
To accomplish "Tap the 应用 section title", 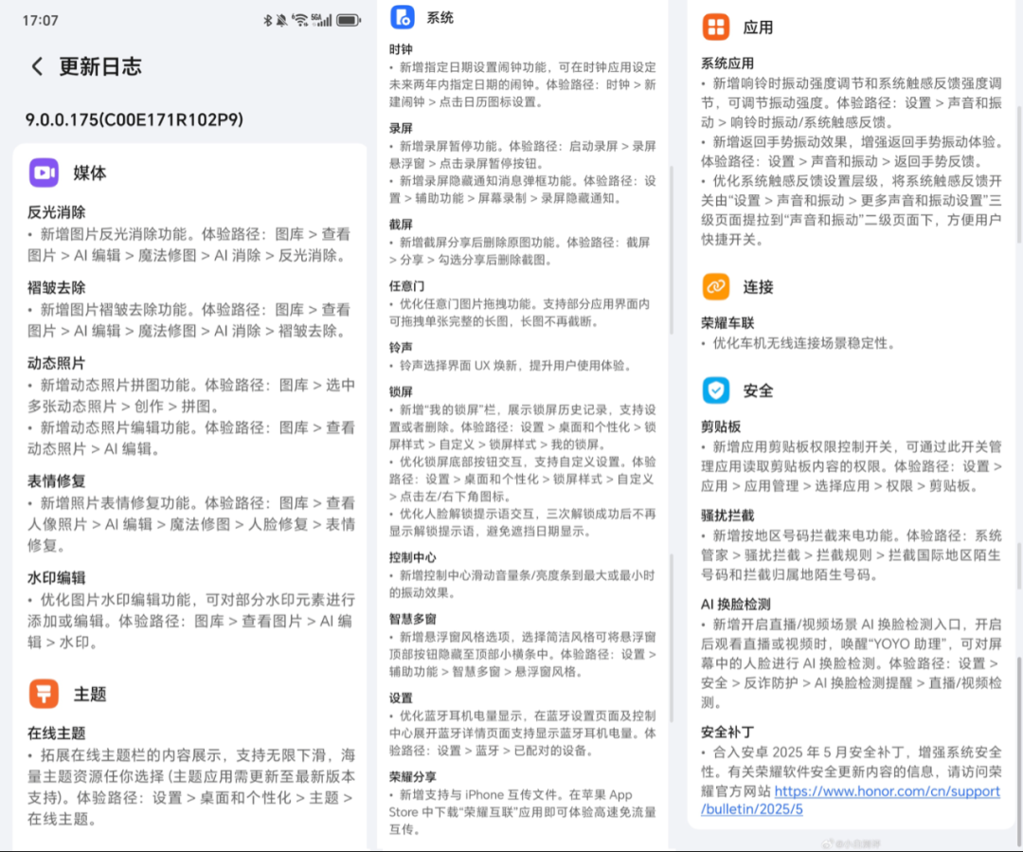I will pos(758,27).
